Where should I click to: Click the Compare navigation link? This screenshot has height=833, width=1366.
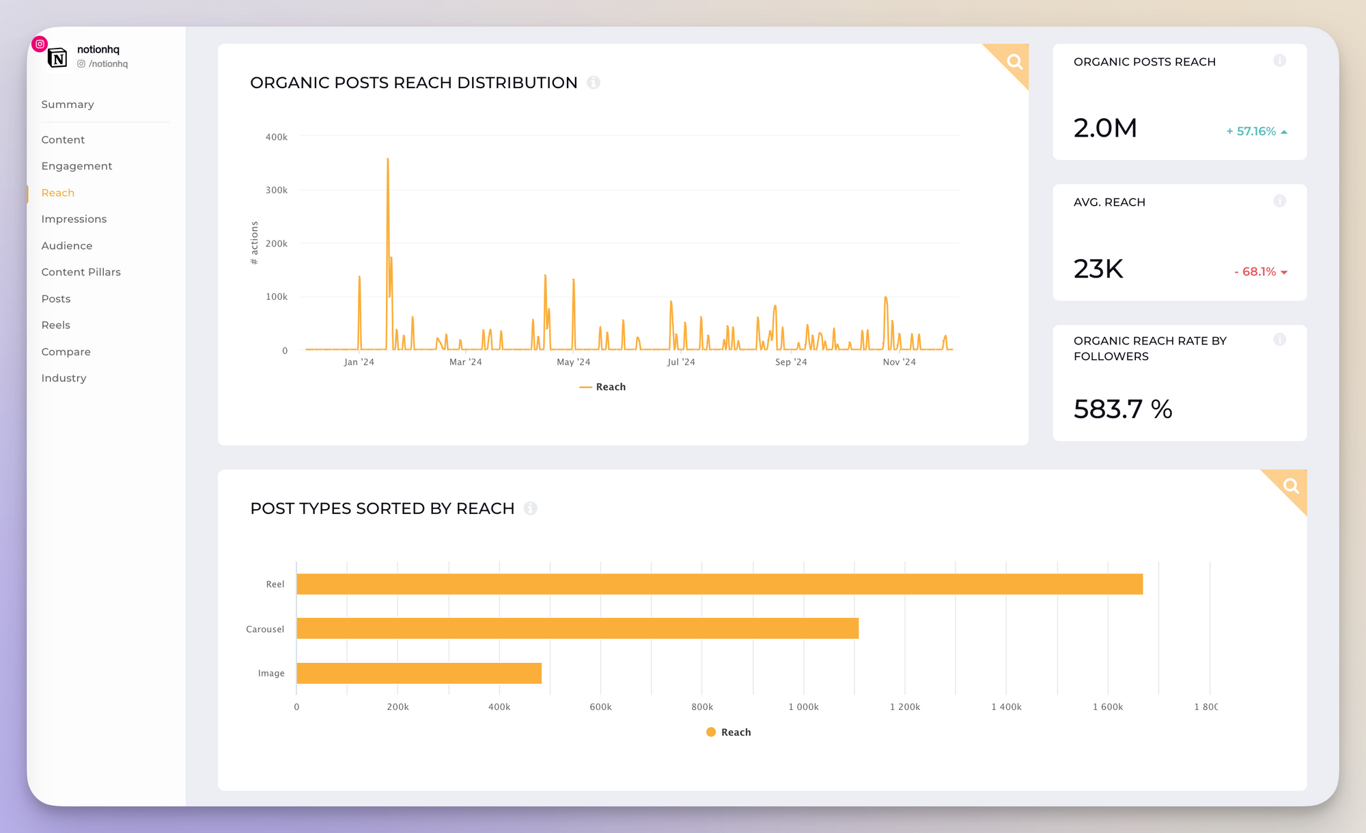pyautogui.click(x=66, y=351)
